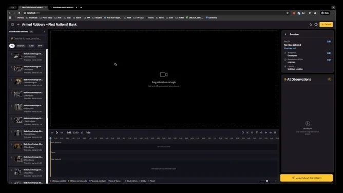
Task: Zoom out the timeline with minus icon
Action: coord(258,181)
